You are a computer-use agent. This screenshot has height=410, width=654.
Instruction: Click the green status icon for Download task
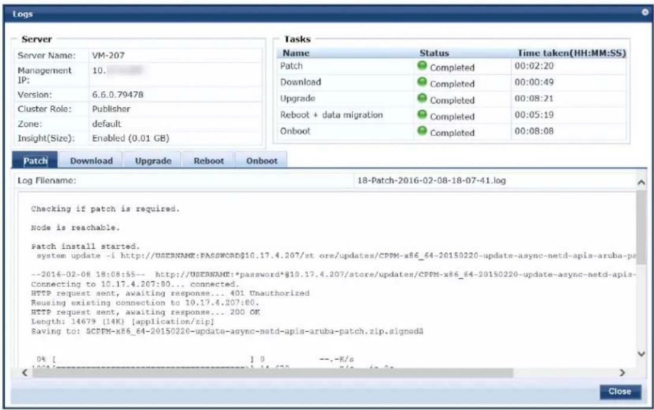tap(422, 82)
